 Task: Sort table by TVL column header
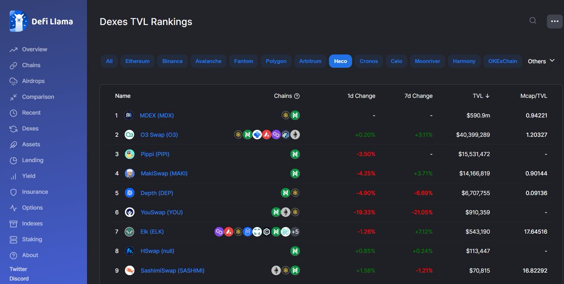[x=481, y=96]
